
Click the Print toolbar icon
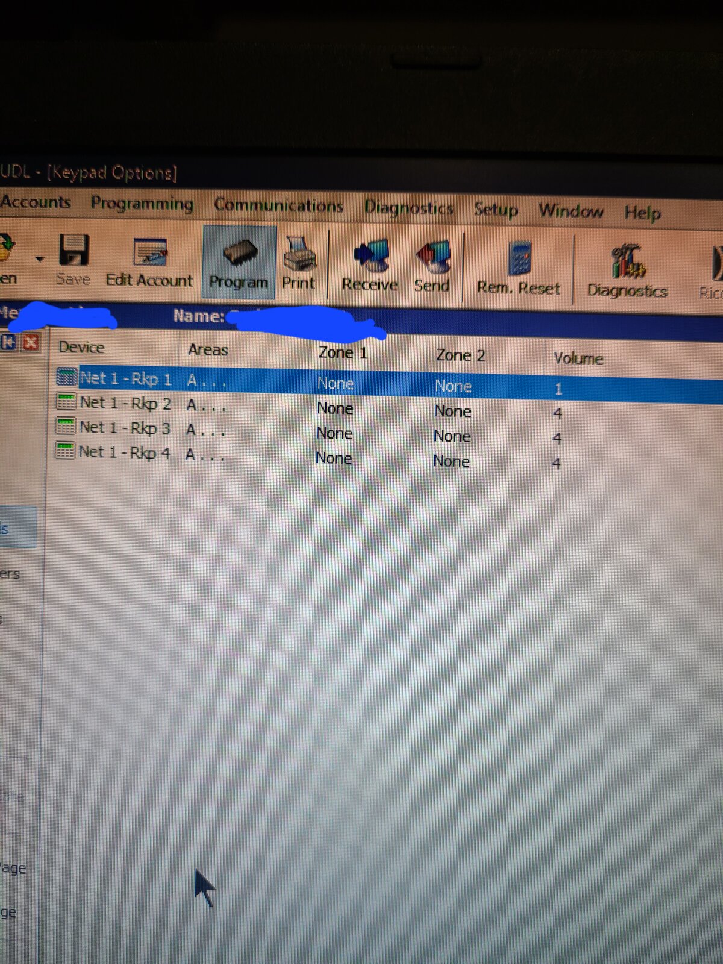(299, 254)
